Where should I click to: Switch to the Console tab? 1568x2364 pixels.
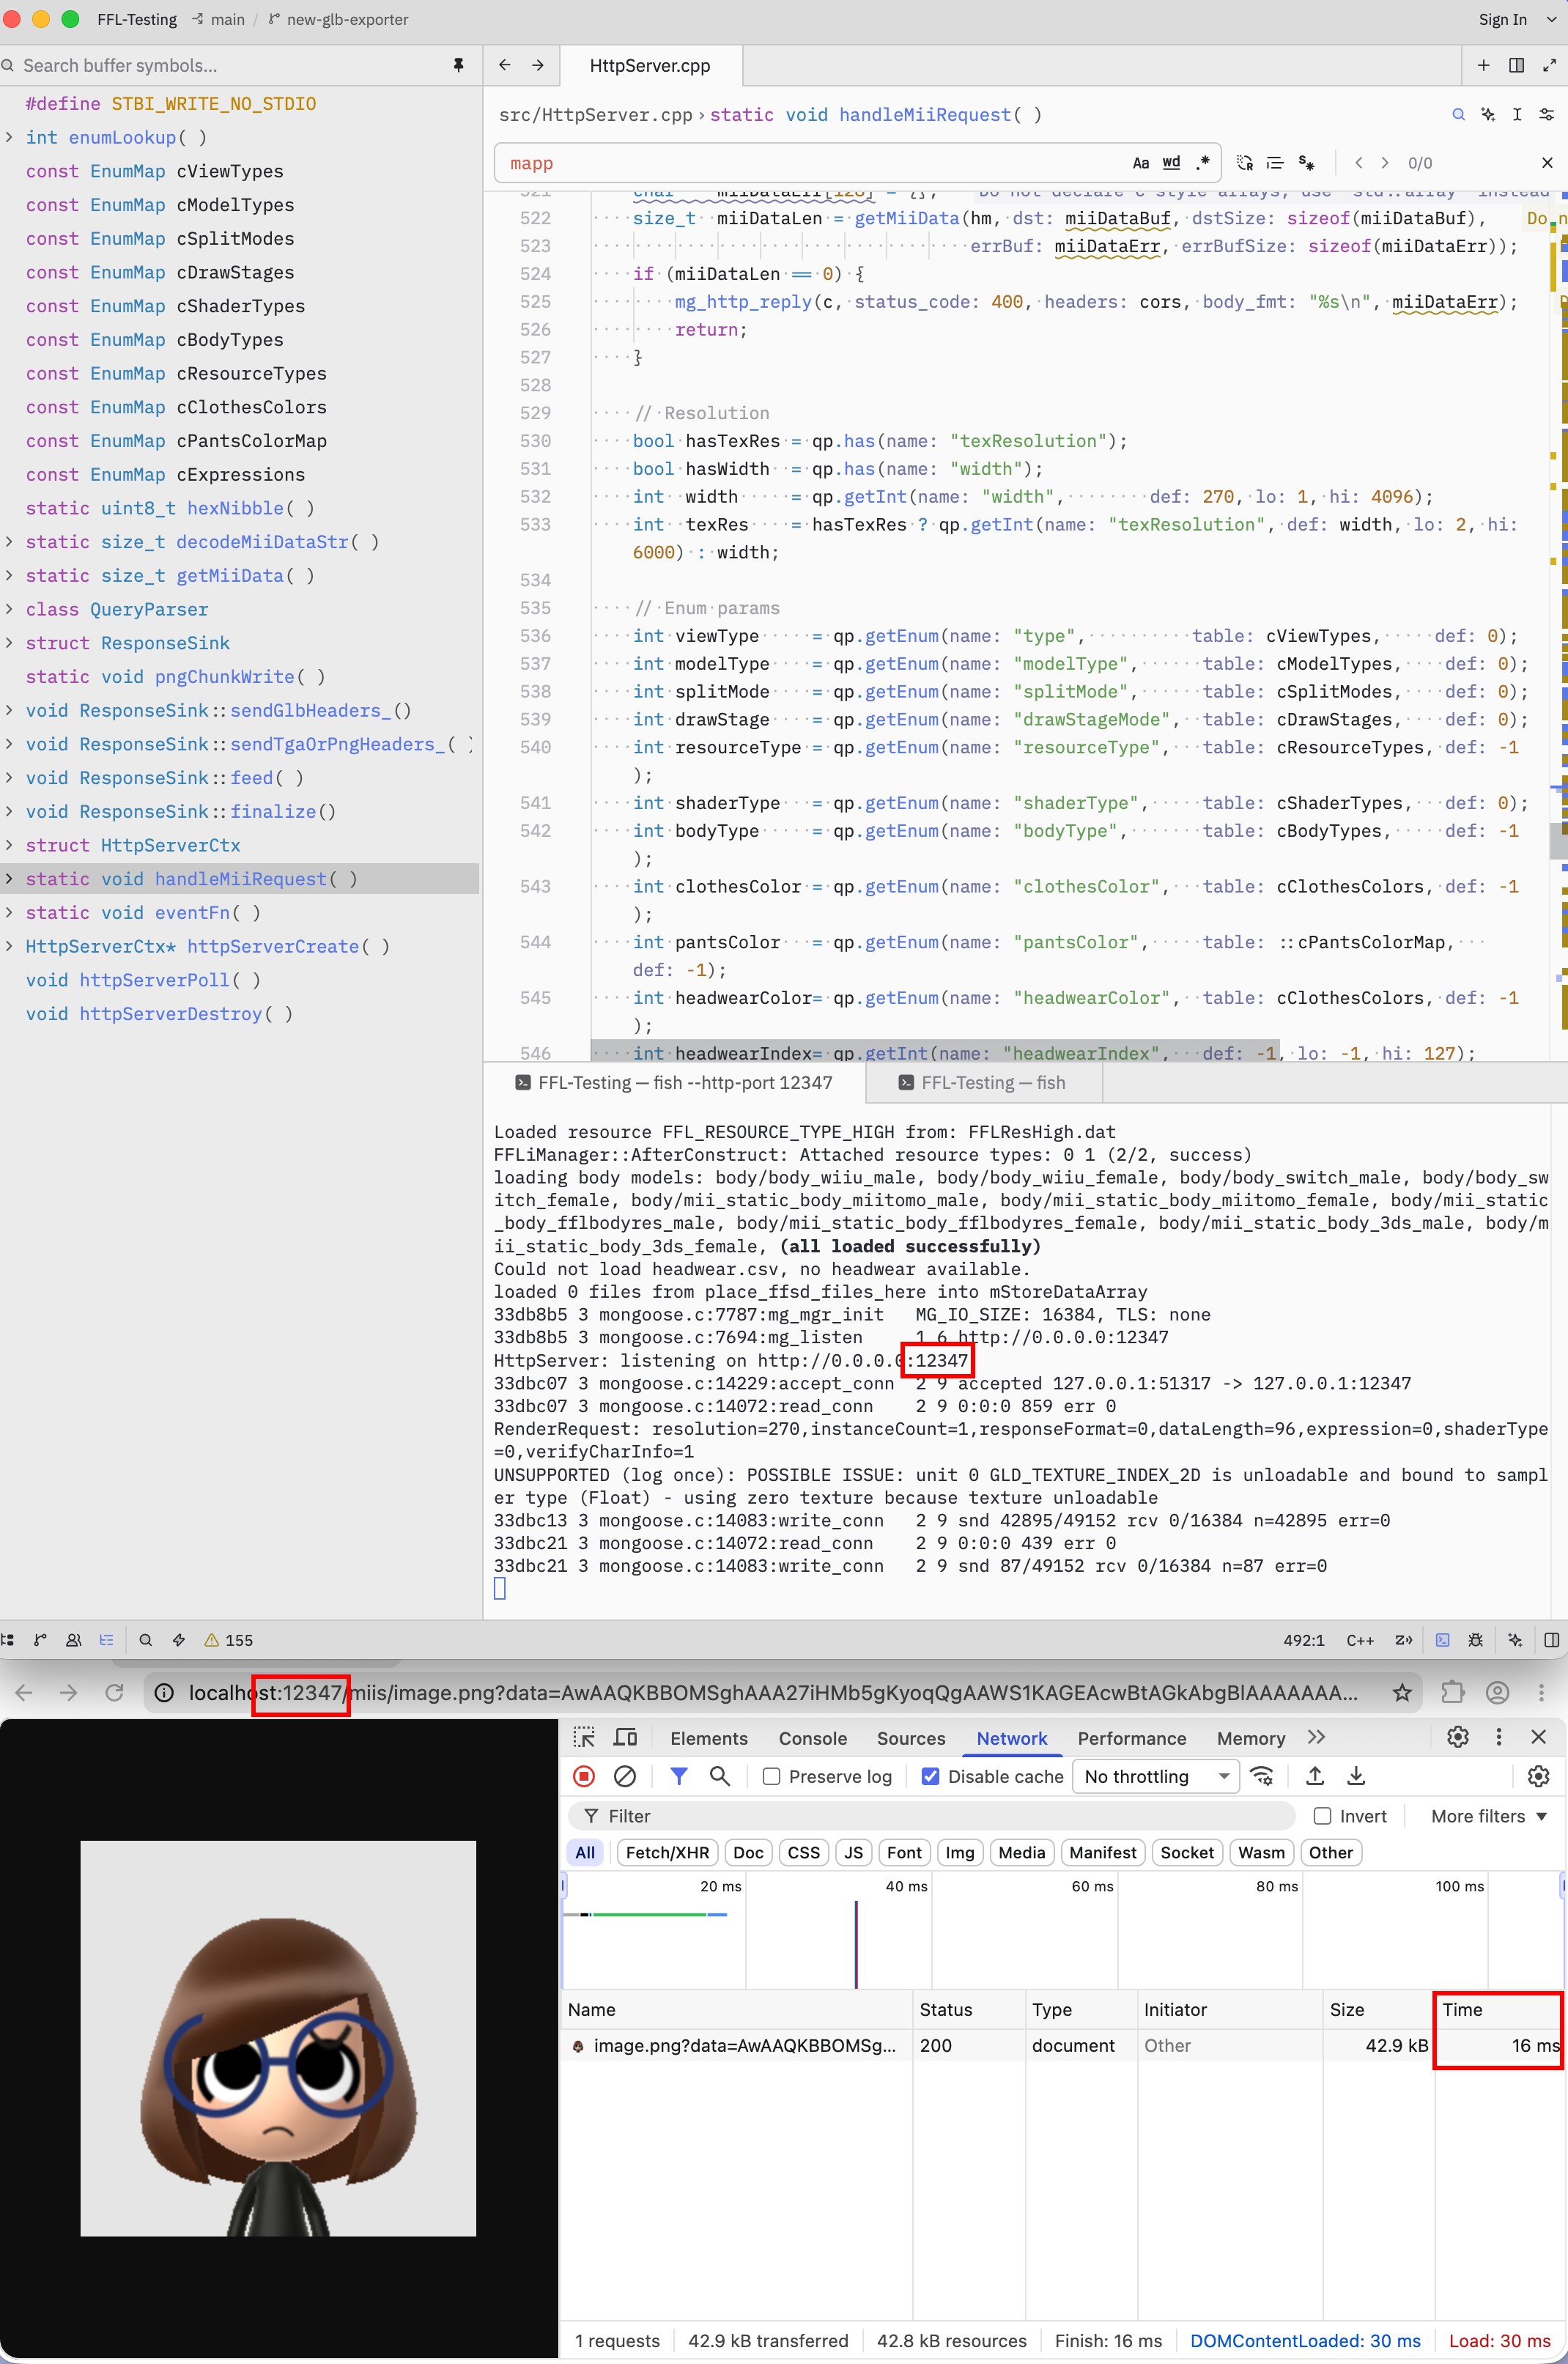[x=813, y=1738]
